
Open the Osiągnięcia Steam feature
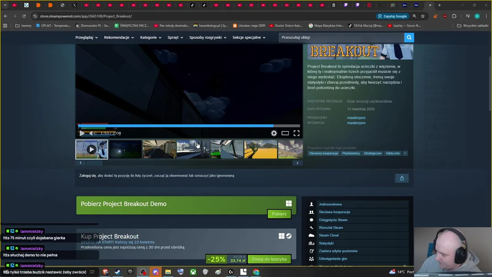(x=333, y=220)
